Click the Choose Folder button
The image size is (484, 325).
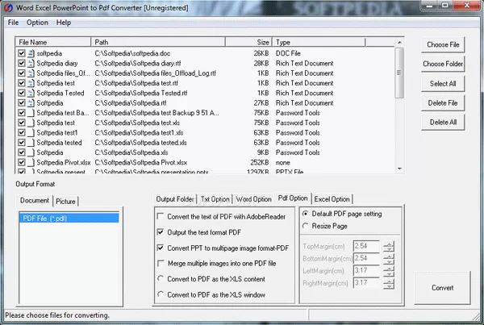[443, 64]
